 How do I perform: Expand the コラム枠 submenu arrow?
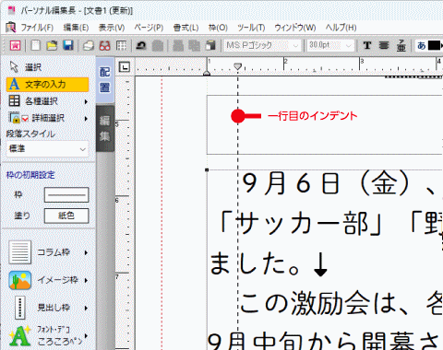[86, 252]
